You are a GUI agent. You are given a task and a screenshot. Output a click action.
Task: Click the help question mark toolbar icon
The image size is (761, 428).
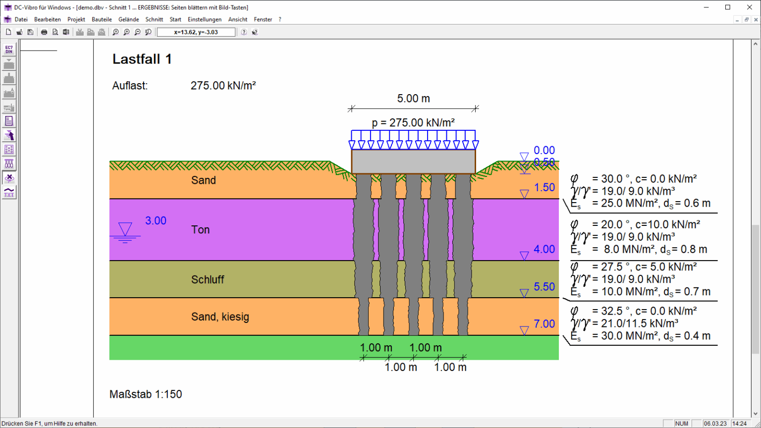[244, 32]
